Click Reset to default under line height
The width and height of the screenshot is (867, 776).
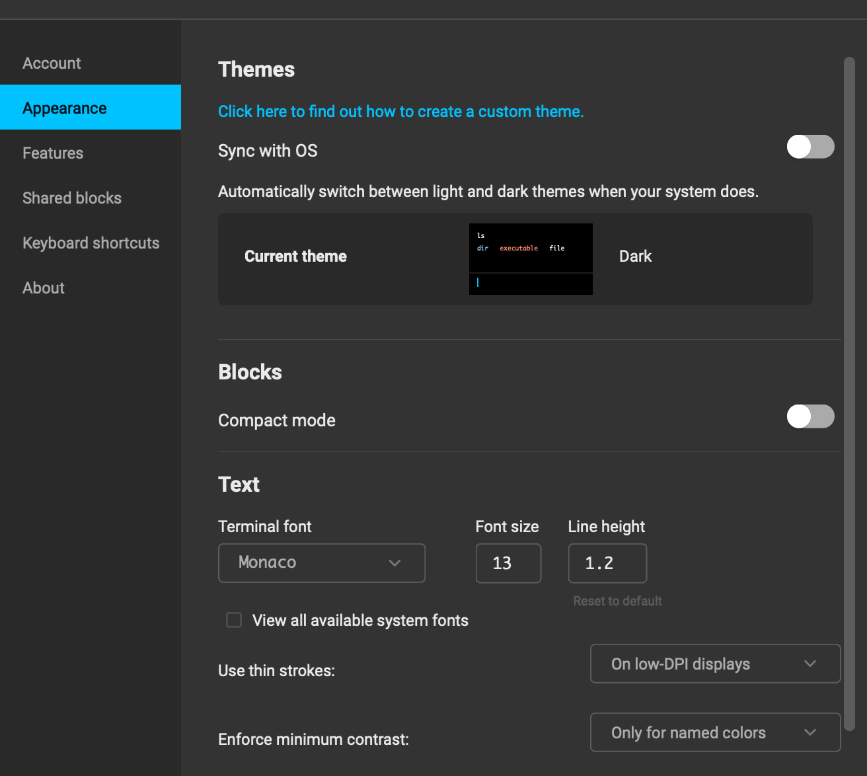[617, 601]
